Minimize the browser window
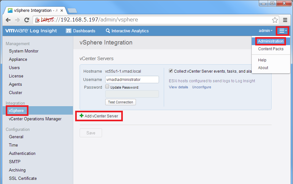Screen dimensions: 293x184 [264, 4]
